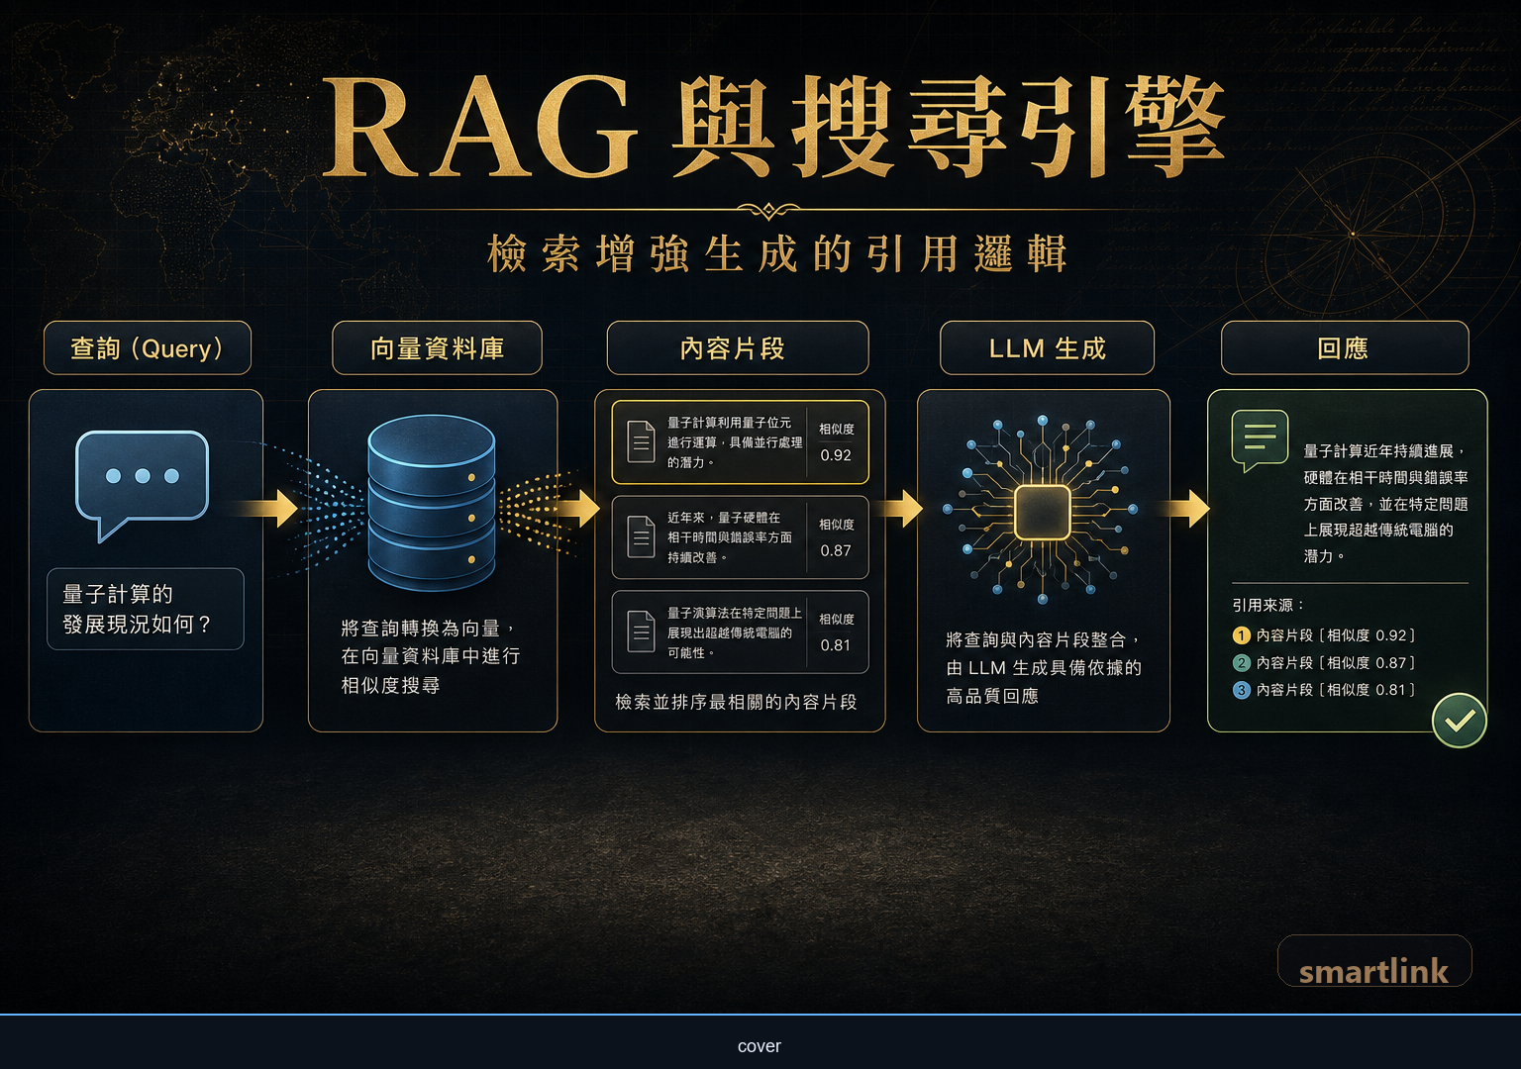The image size is (1521, 1069).
Task: Select the 回應 header label
Action: [1345, 348]
